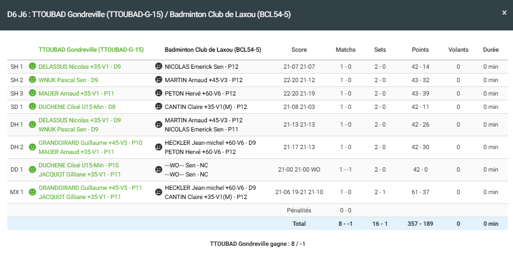Click green smiley in the DD 1 row
Screen dimensions: 513x255
(32, 169)
